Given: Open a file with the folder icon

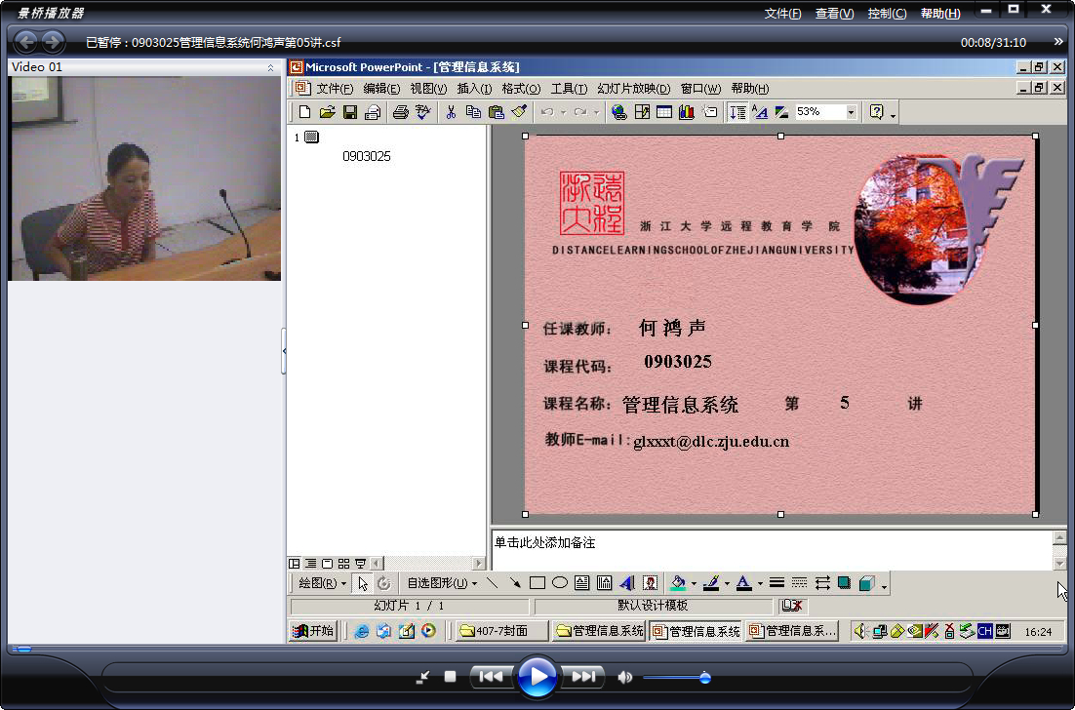Looking at the screenshot, I should [x=328, y=112].
